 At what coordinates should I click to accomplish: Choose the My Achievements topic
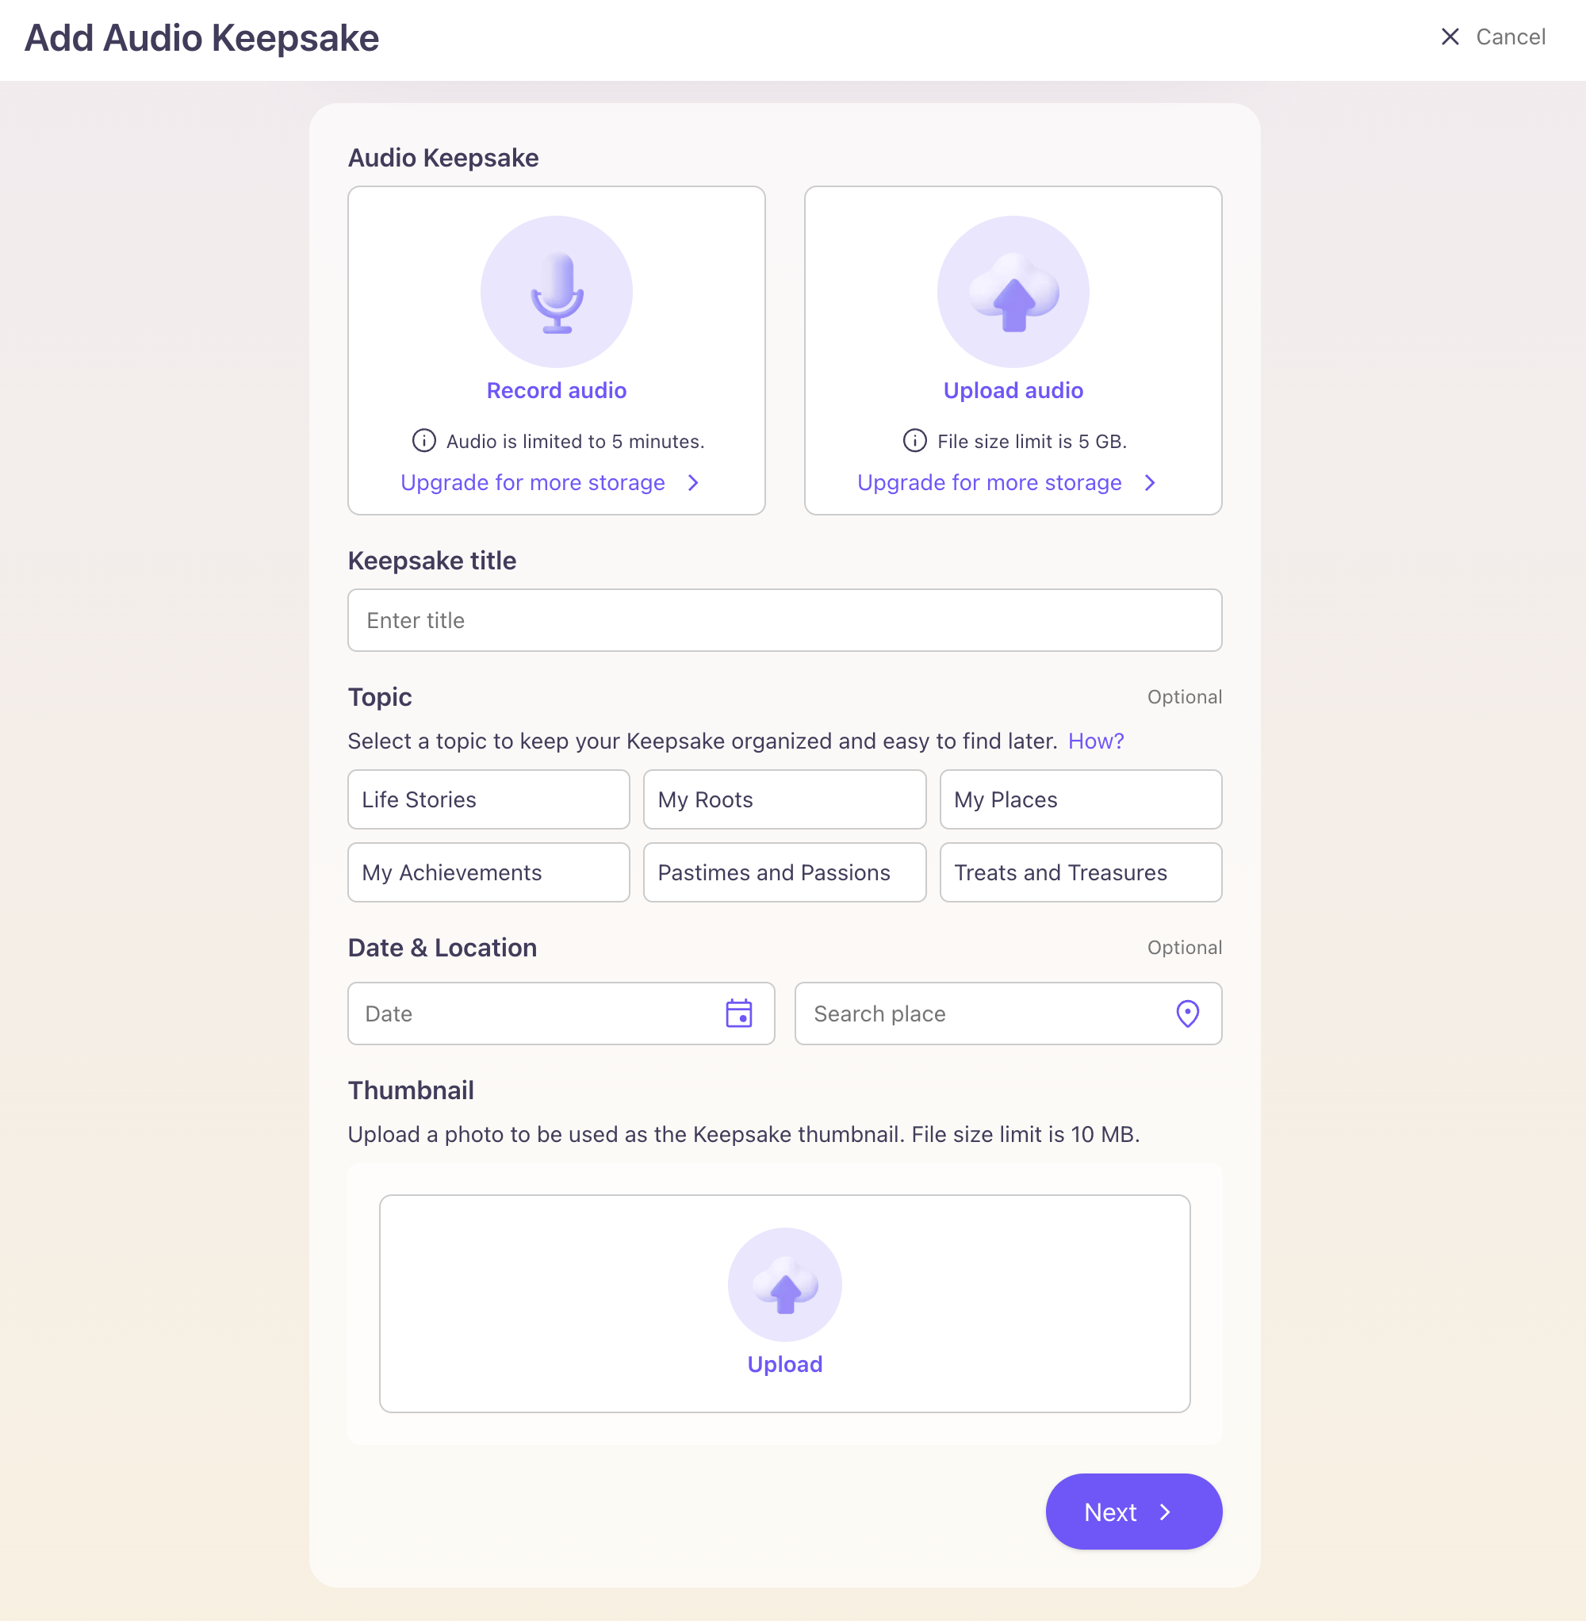pyautogui.click(x=488, y=872)
